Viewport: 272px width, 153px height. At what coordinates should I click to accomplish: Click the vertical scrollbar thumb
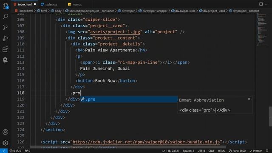270,116
